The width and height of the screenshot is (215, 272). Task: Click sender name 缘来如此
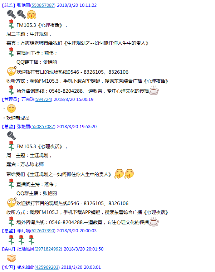tap(26, 267)
